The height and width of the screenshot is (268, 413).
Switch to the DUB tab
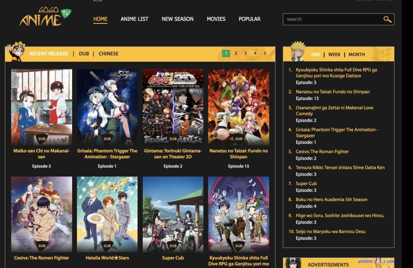click(84, 54)
